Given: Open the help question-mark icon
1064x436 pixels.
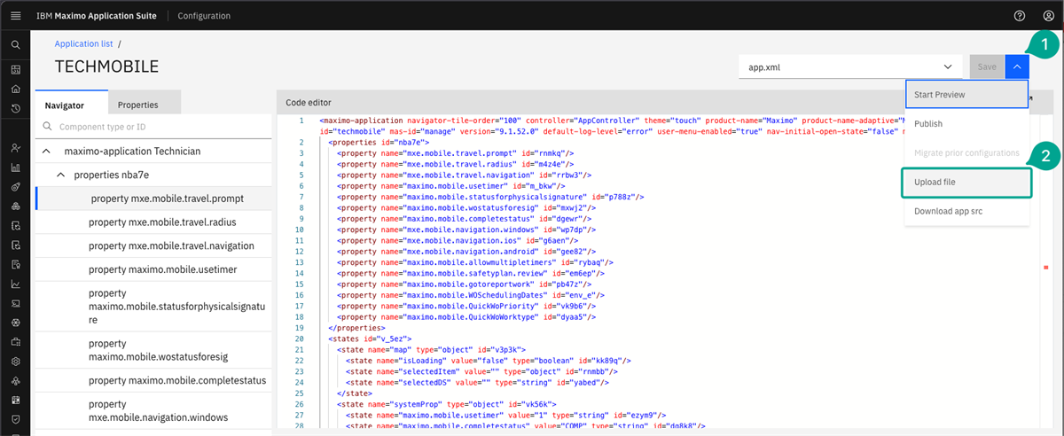Looking at the screenshot, I should click(1020, 16).
